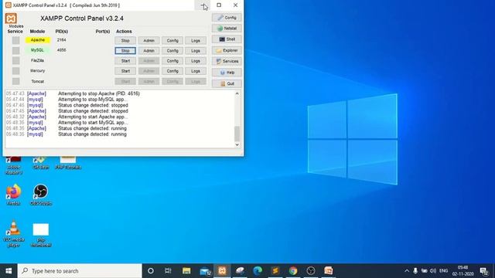Open php desktop file icon
Image resolution: width=495 pixels, height=278 pixels.
click(x=41, y=235)
